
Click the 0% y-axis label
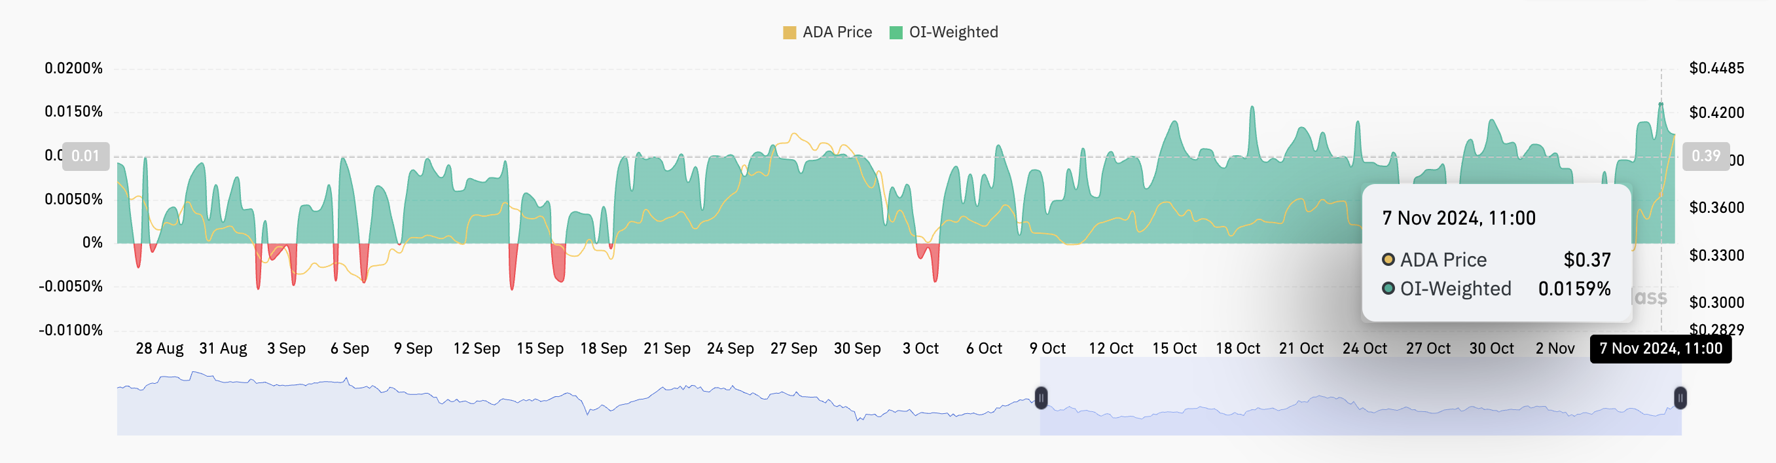coord(92,243)
